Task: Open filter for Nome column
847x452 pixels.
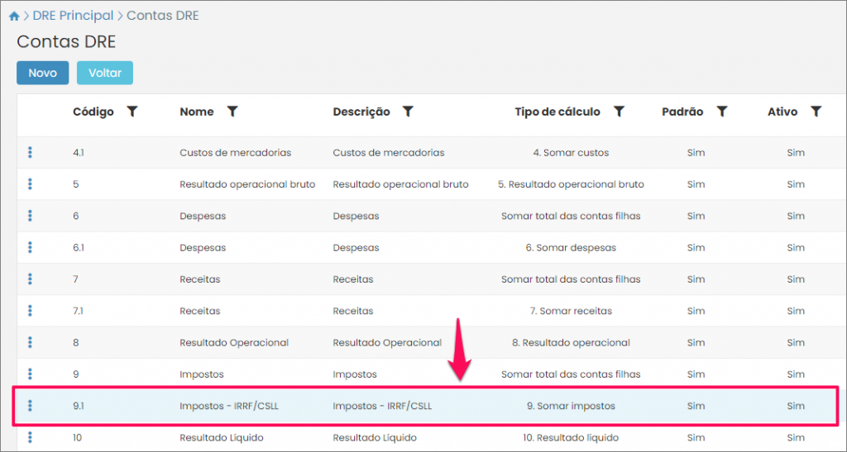Action: point(232,112)
